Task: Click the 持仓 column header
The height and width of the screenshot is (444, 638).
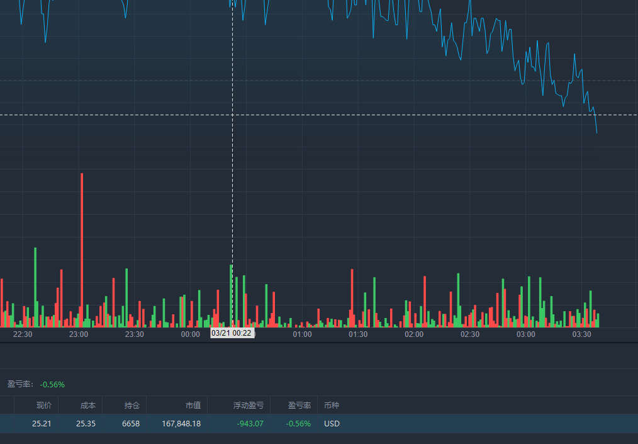Action: point(132,406)
